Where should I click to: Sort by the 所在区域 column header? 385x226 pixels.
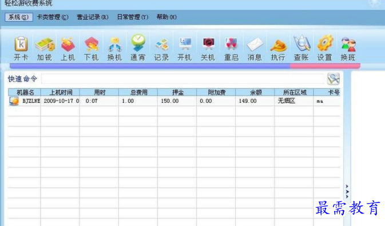coord(294,92)
